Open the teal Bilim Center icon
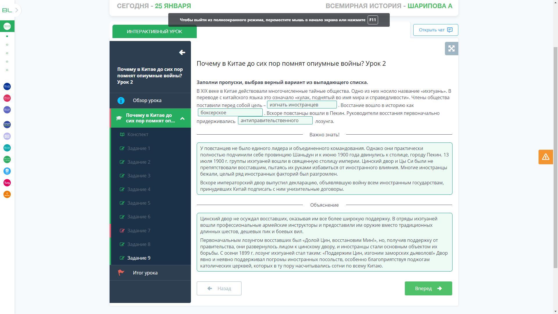This screenshot has width=558, height=314. (7, 148)
